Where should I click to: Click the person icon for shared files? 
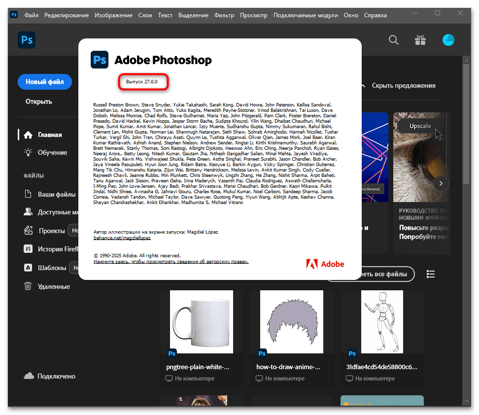click(x=28, y=211)
